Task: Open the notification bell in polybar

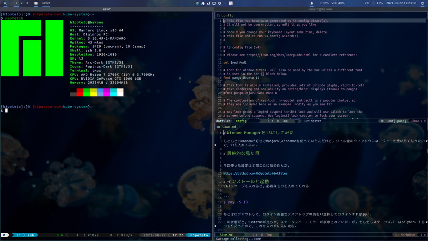Action: coord(311,3)
